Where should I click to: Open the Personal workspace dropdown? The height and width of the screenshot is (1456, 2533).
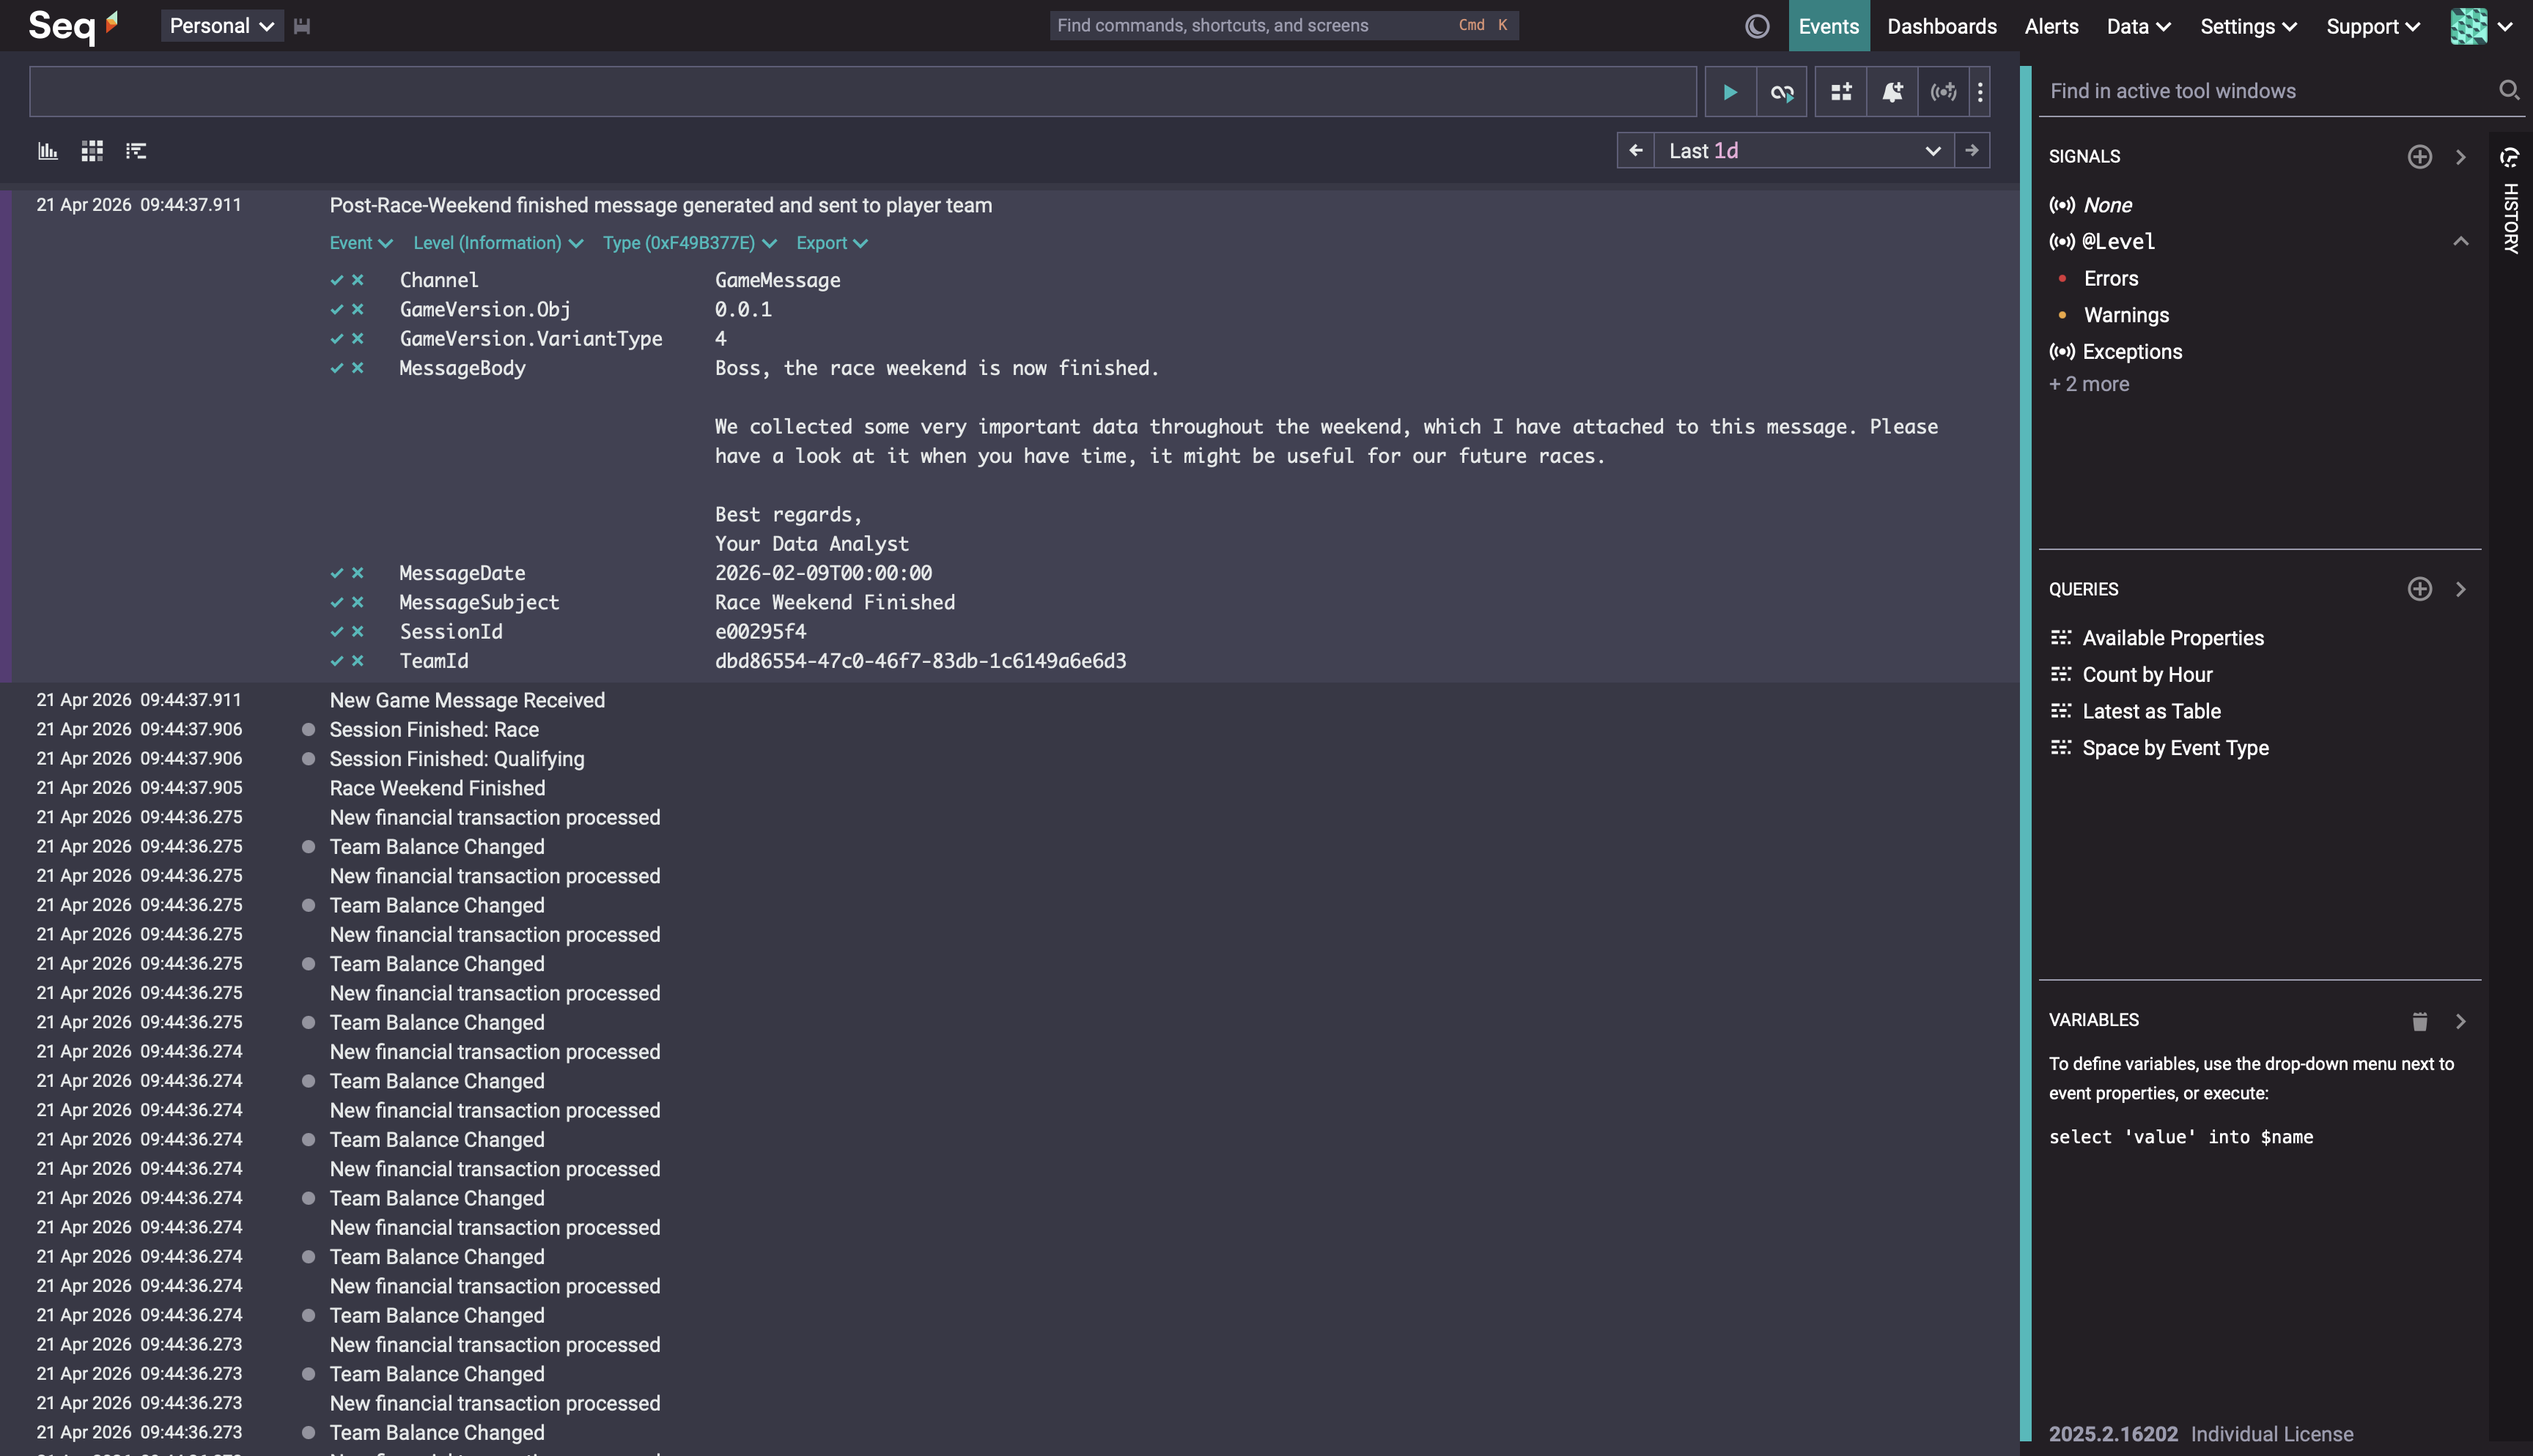[x=221, y=26]
